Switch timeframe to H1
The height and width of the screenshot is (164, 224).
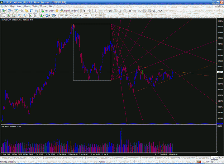[81, 15]
